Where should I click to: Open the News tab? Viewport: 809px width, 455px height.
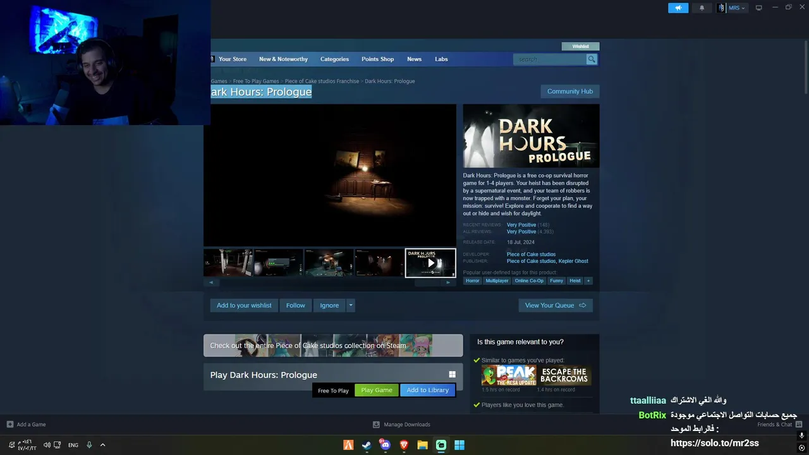coord(414,59)
